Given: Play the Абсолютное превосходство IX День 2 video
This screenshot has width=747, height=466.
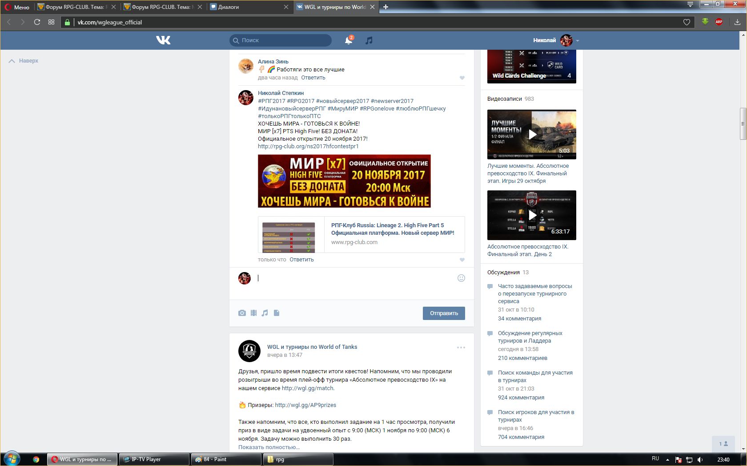Looking at the screenshot, I should 532,215.
